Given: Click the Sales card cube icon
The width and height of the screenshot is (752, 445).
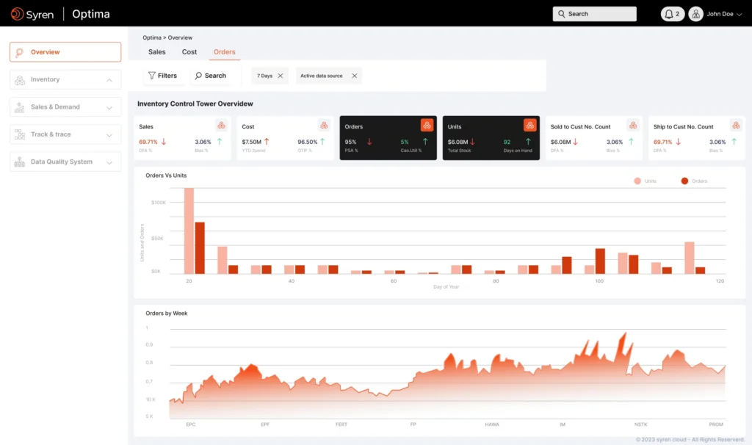Looking at the screenshot, I should (221, 126).
